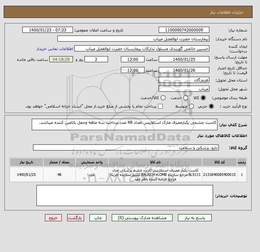
Task: Click the delivery city field میناب
Action: point(184,89)
